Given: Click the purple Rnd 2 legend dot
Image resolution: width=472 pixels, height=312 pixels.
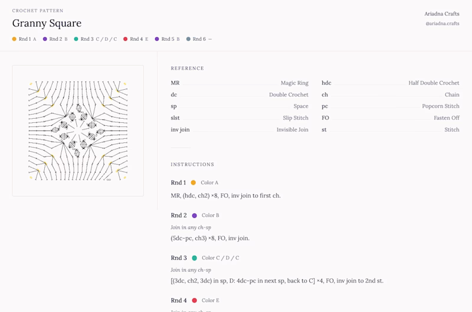Looking at the screenshot, I should click(x=45, y=39).
